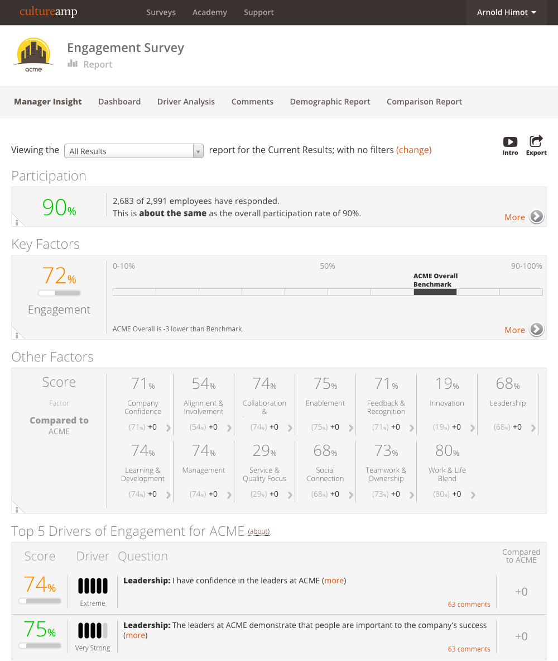Open the 63 comments link for the 74% driver
The image size is (558, 661).
tap(469, 604)
